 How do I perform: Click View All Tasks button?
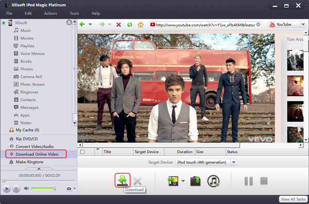[293, 199]
